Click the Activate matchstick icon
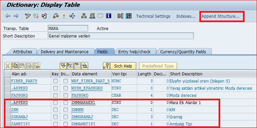 64,16
